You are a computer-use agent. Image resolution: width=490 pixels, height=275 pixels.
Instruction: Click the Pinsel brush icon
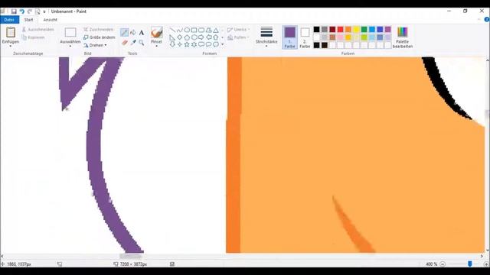point(156,32)
